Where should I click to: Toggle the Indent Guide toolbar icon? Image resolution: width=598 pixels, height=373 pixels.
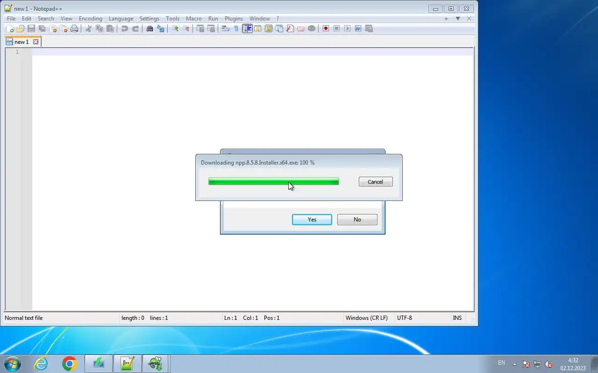click(247, 28)
